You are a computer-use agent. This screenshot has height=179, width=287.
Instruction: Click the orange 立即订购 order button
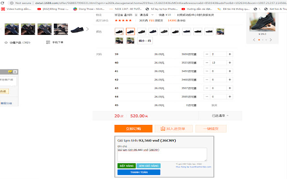(x=133, y=128)
